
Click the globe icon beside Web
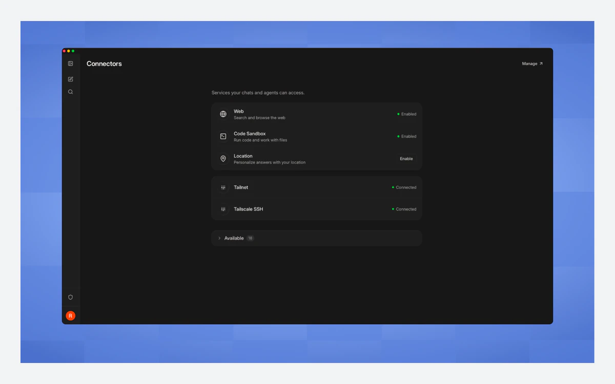(x=223, y=114)
